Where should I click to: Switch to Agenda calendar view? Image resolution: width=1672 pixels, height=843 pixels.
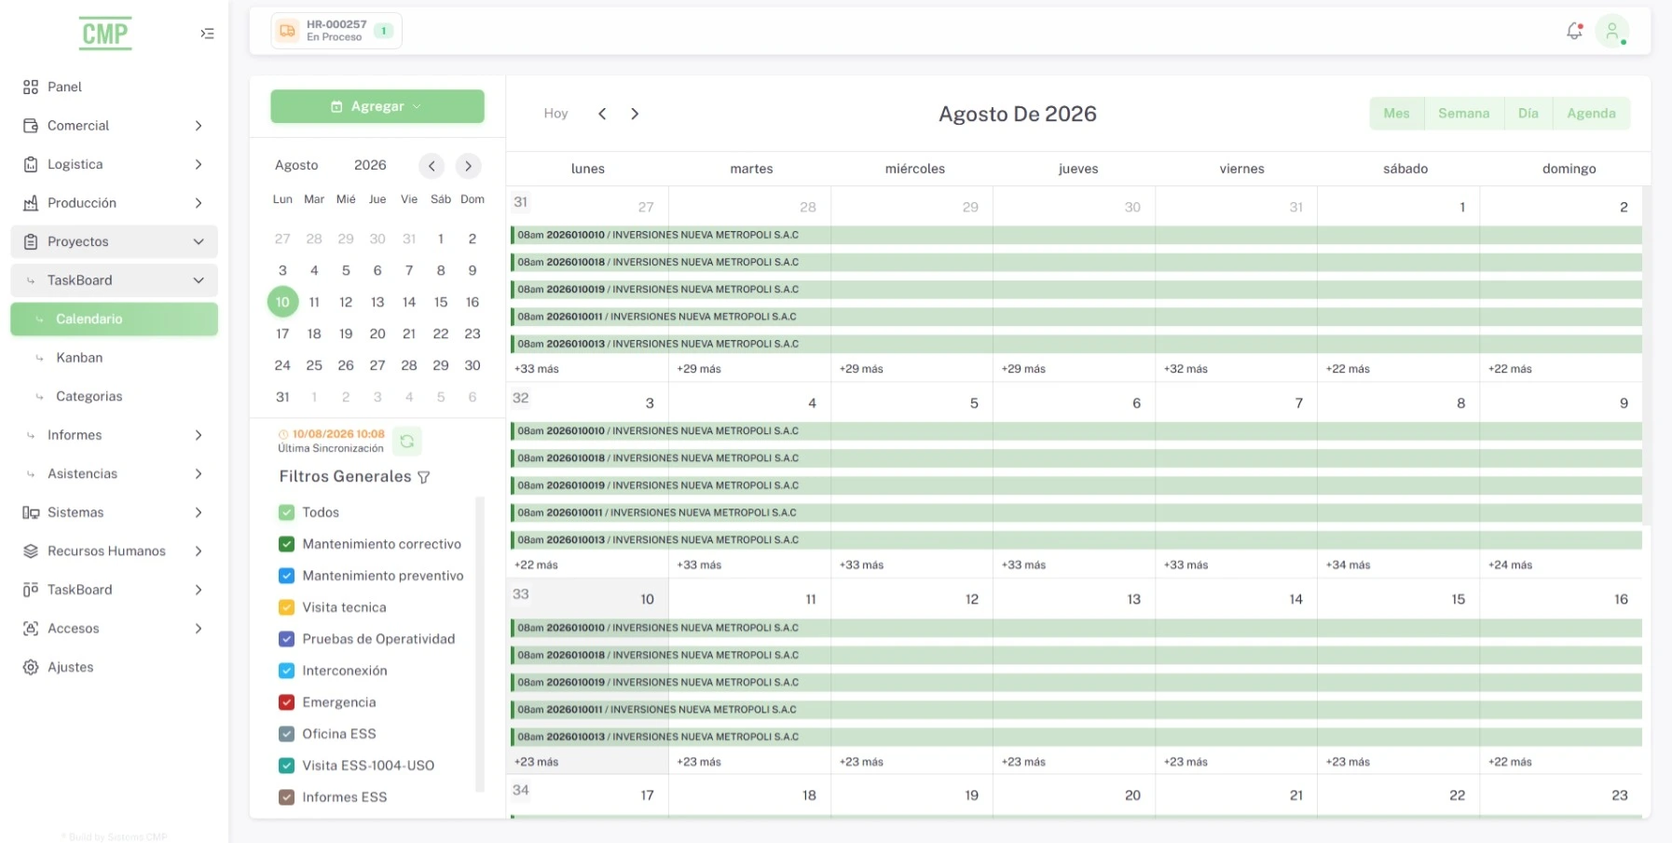[x=1591, y=114]
